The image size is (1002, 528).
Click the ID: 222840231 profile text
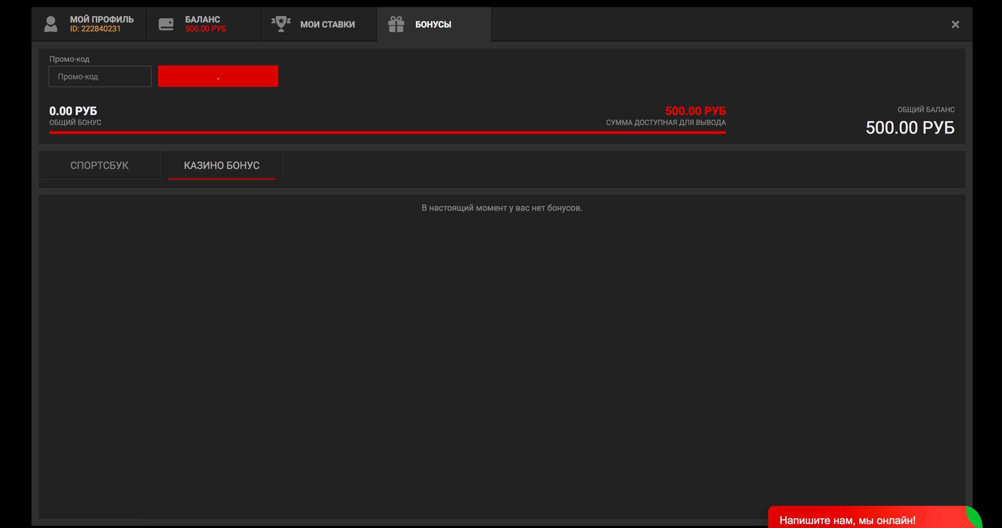(95, 29)
